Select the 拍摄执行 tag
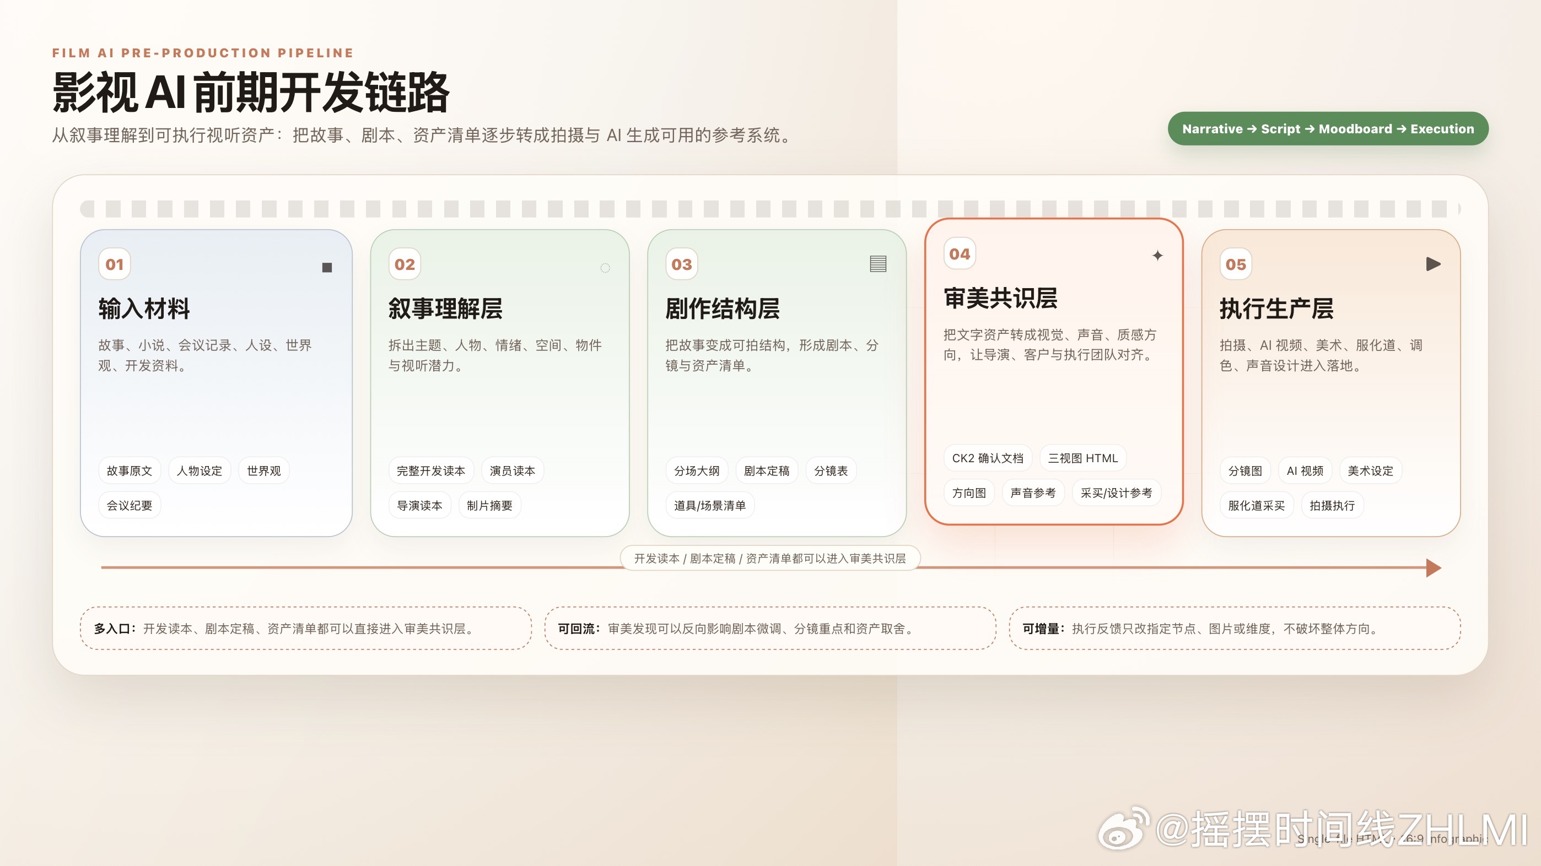 coord(1332,505)
